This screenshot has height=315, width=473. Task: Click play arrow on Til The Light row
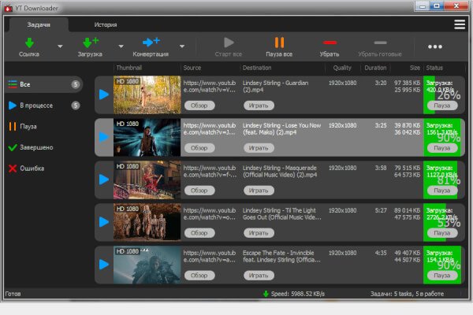[x=104, y=222]
